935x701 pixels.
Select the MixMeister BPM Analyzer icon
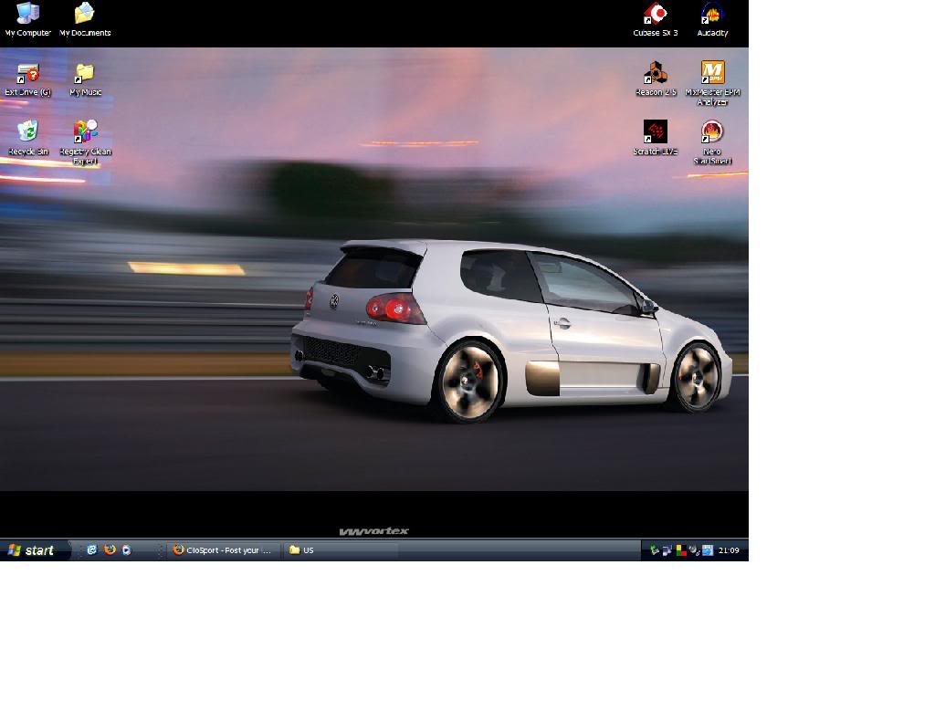pos(712,73)
